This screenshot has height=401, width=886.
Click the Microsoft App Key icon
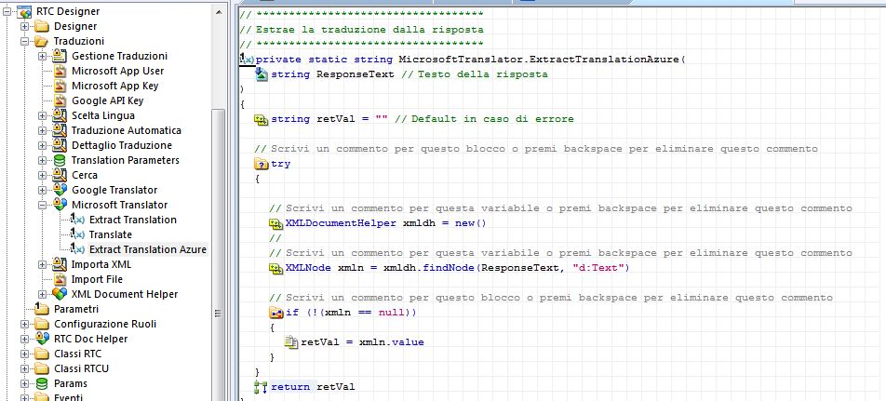pyautogui.click(x=60, y=86)
